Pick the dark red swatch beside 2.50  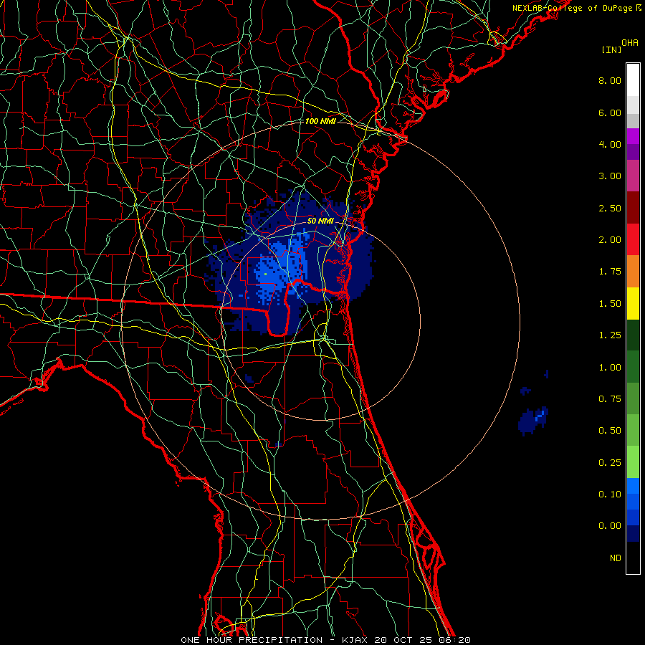pos(633,208)
